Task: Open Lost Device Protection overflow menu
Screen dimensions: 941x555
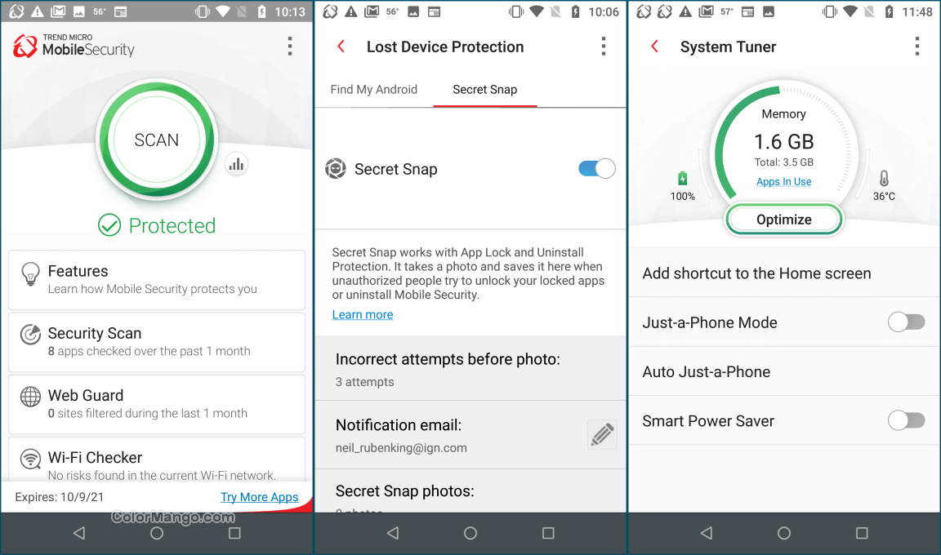Action: pyautogui.click(x=603, y=47)
